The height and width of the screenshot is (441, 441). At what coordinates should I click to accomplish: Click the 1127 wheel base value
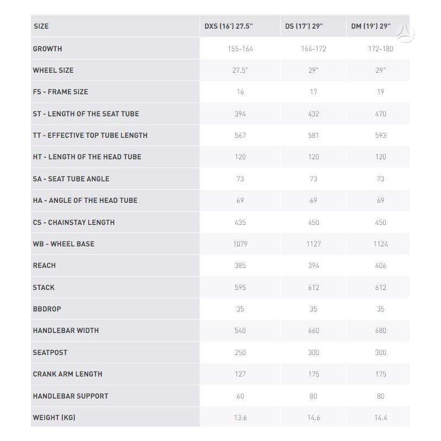[313, 244]
